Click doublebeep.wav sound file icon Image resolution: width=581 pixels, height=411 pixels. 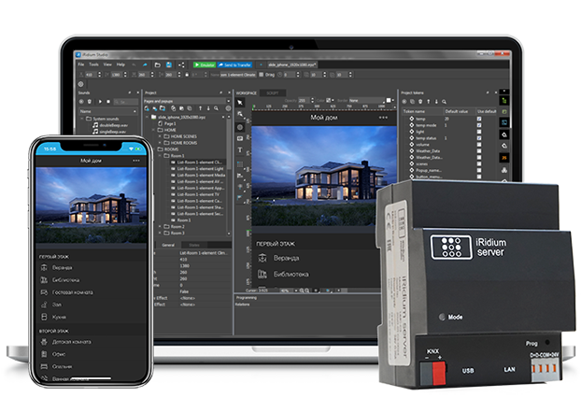pyautogui.click(x=94, y=126)
